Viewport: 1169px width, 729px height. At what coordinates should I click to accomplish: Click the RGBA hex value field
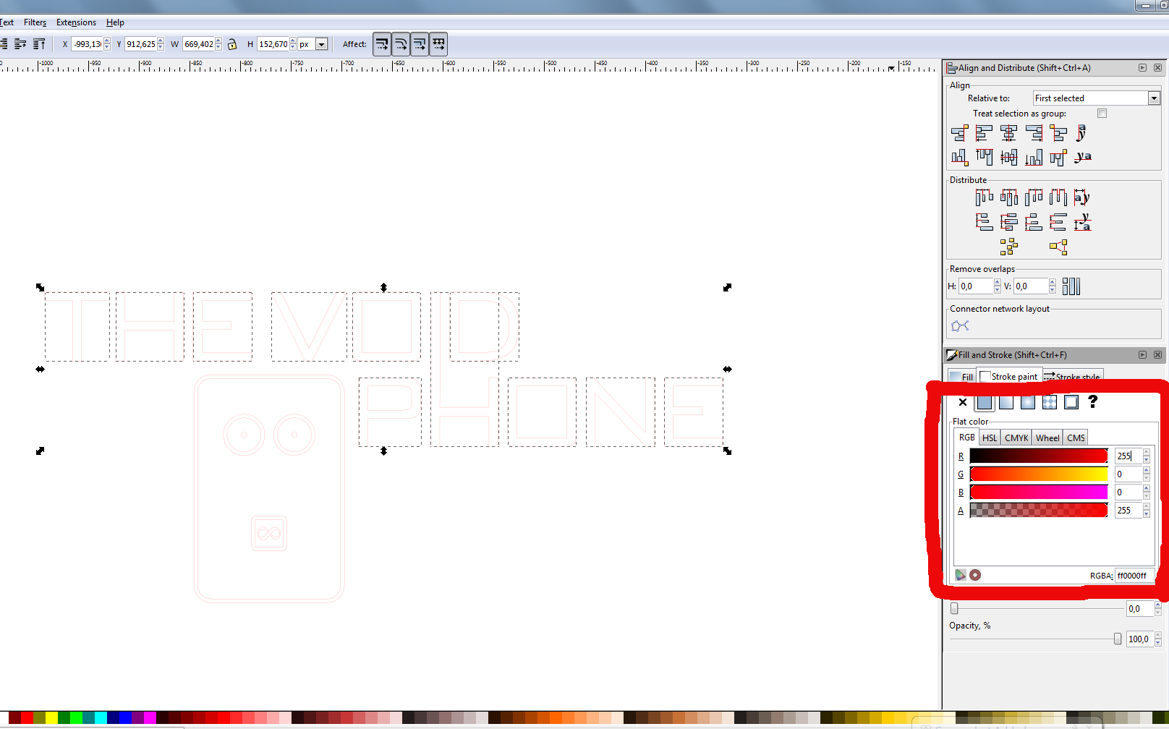tap(1134, 576)
